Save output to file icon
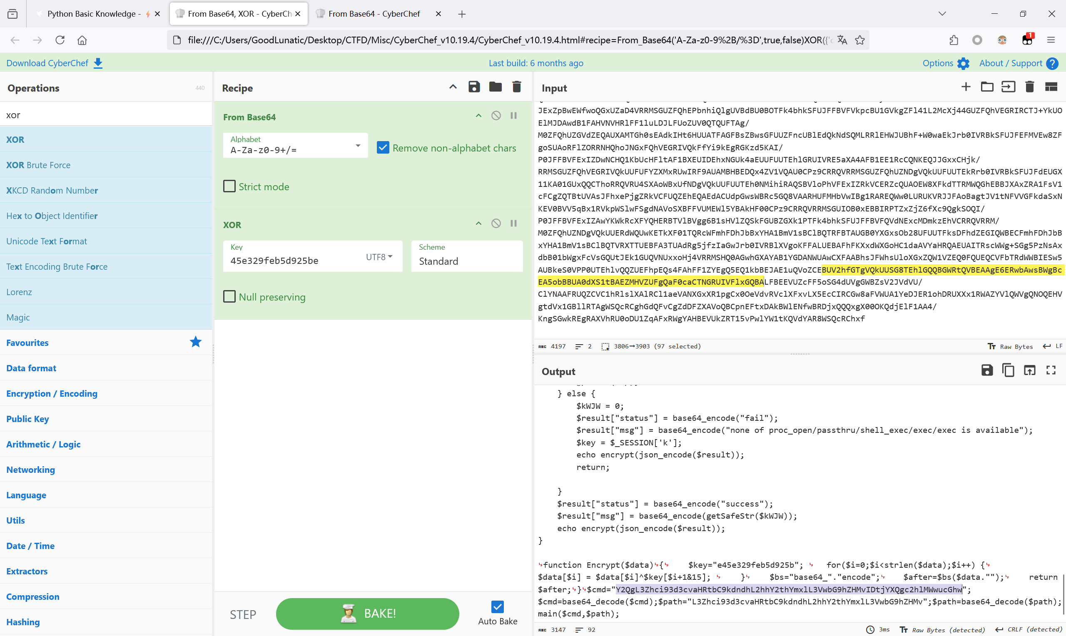Screen dimensions: 1066x636 (987, 370)
